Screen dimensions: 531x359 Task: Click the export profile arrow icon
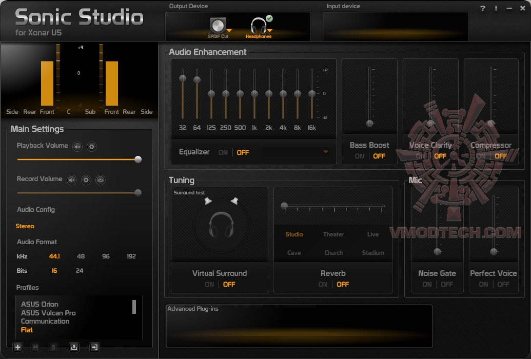tap(94, 347)
